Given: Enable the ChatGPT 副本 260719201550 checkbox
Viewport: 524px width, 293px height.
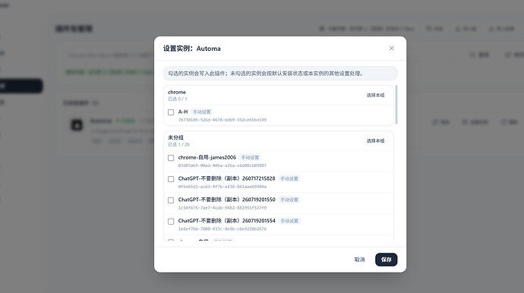Looking at the screenshot, I should [171, 200].
